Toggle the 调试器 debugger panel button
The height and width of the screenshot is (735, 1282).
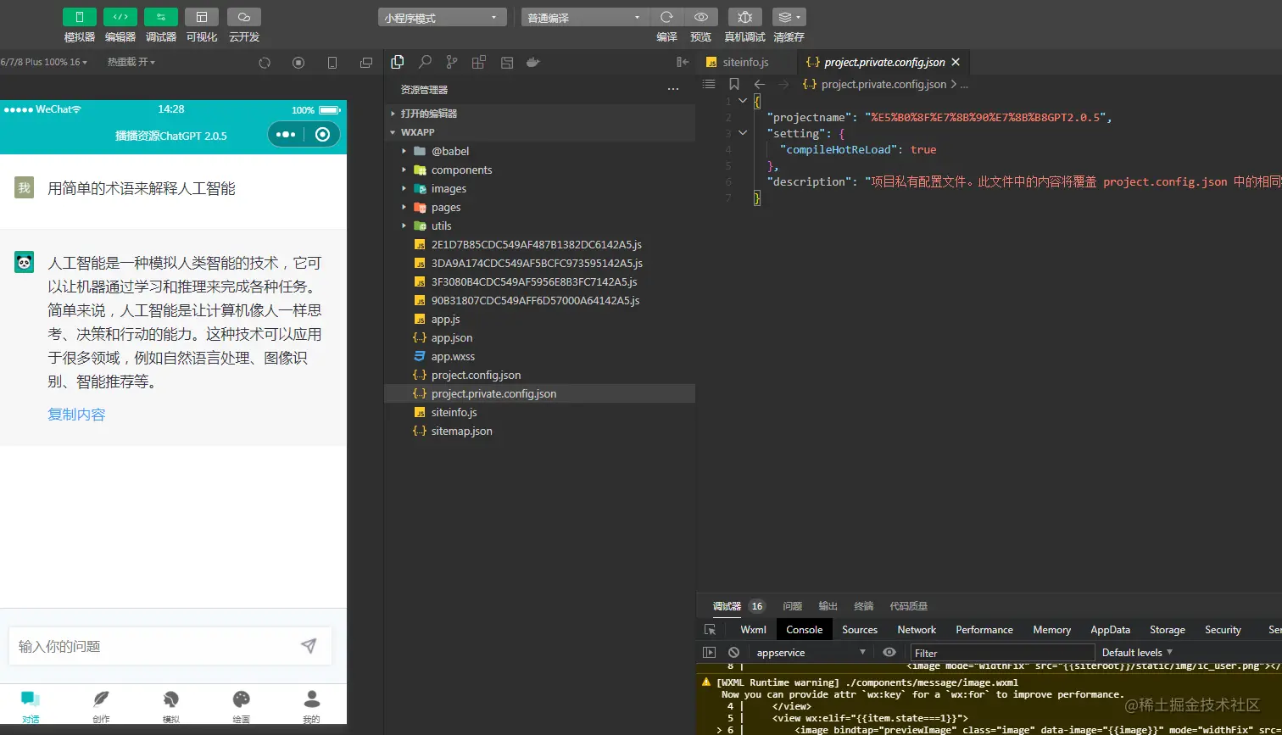coord(161,17)
